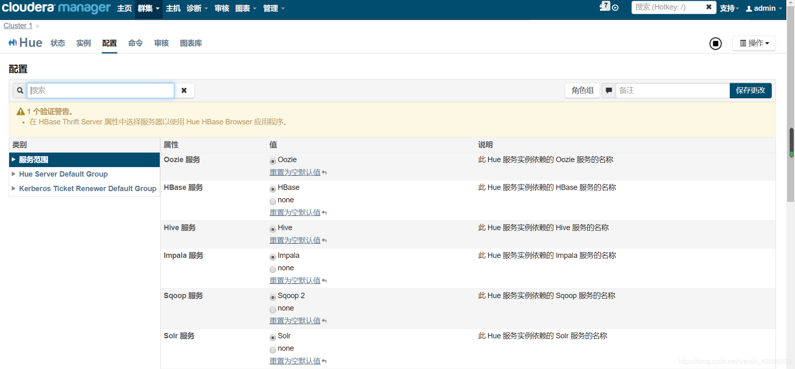The height and width of the screenshot is (369, 795).
Task: Open the 诊断 dropdown menu
Action: [x=197, y=8]
